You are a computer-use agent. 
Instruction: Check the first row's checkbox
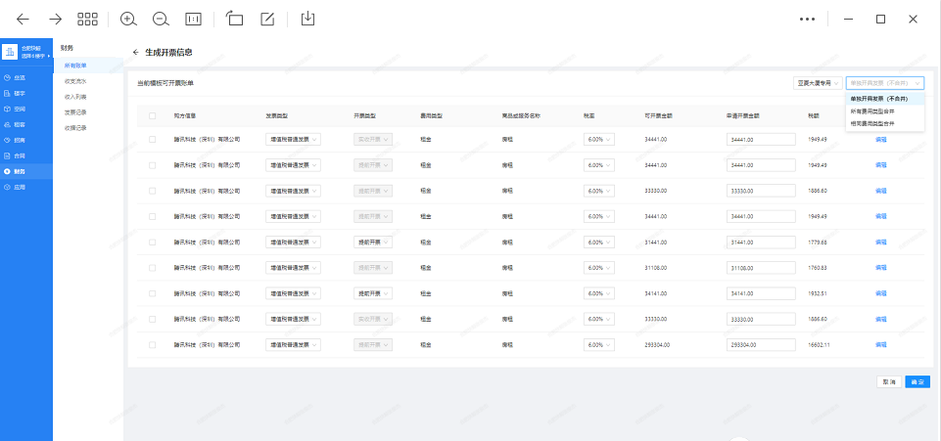152,140
